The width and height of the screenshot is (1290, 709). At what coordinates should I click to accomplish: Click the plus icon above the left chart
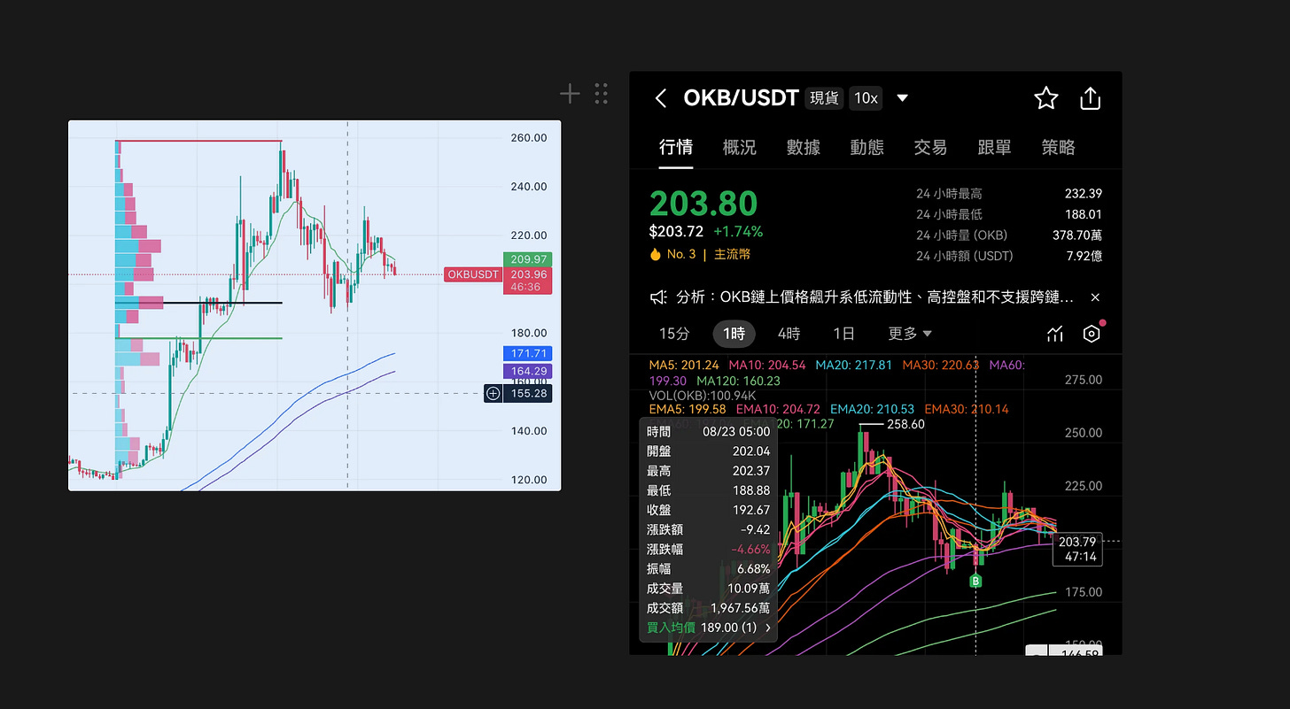coord(570,93)
